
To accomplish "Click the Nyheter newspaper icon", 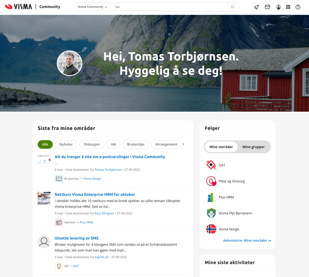I will [59, 222].
